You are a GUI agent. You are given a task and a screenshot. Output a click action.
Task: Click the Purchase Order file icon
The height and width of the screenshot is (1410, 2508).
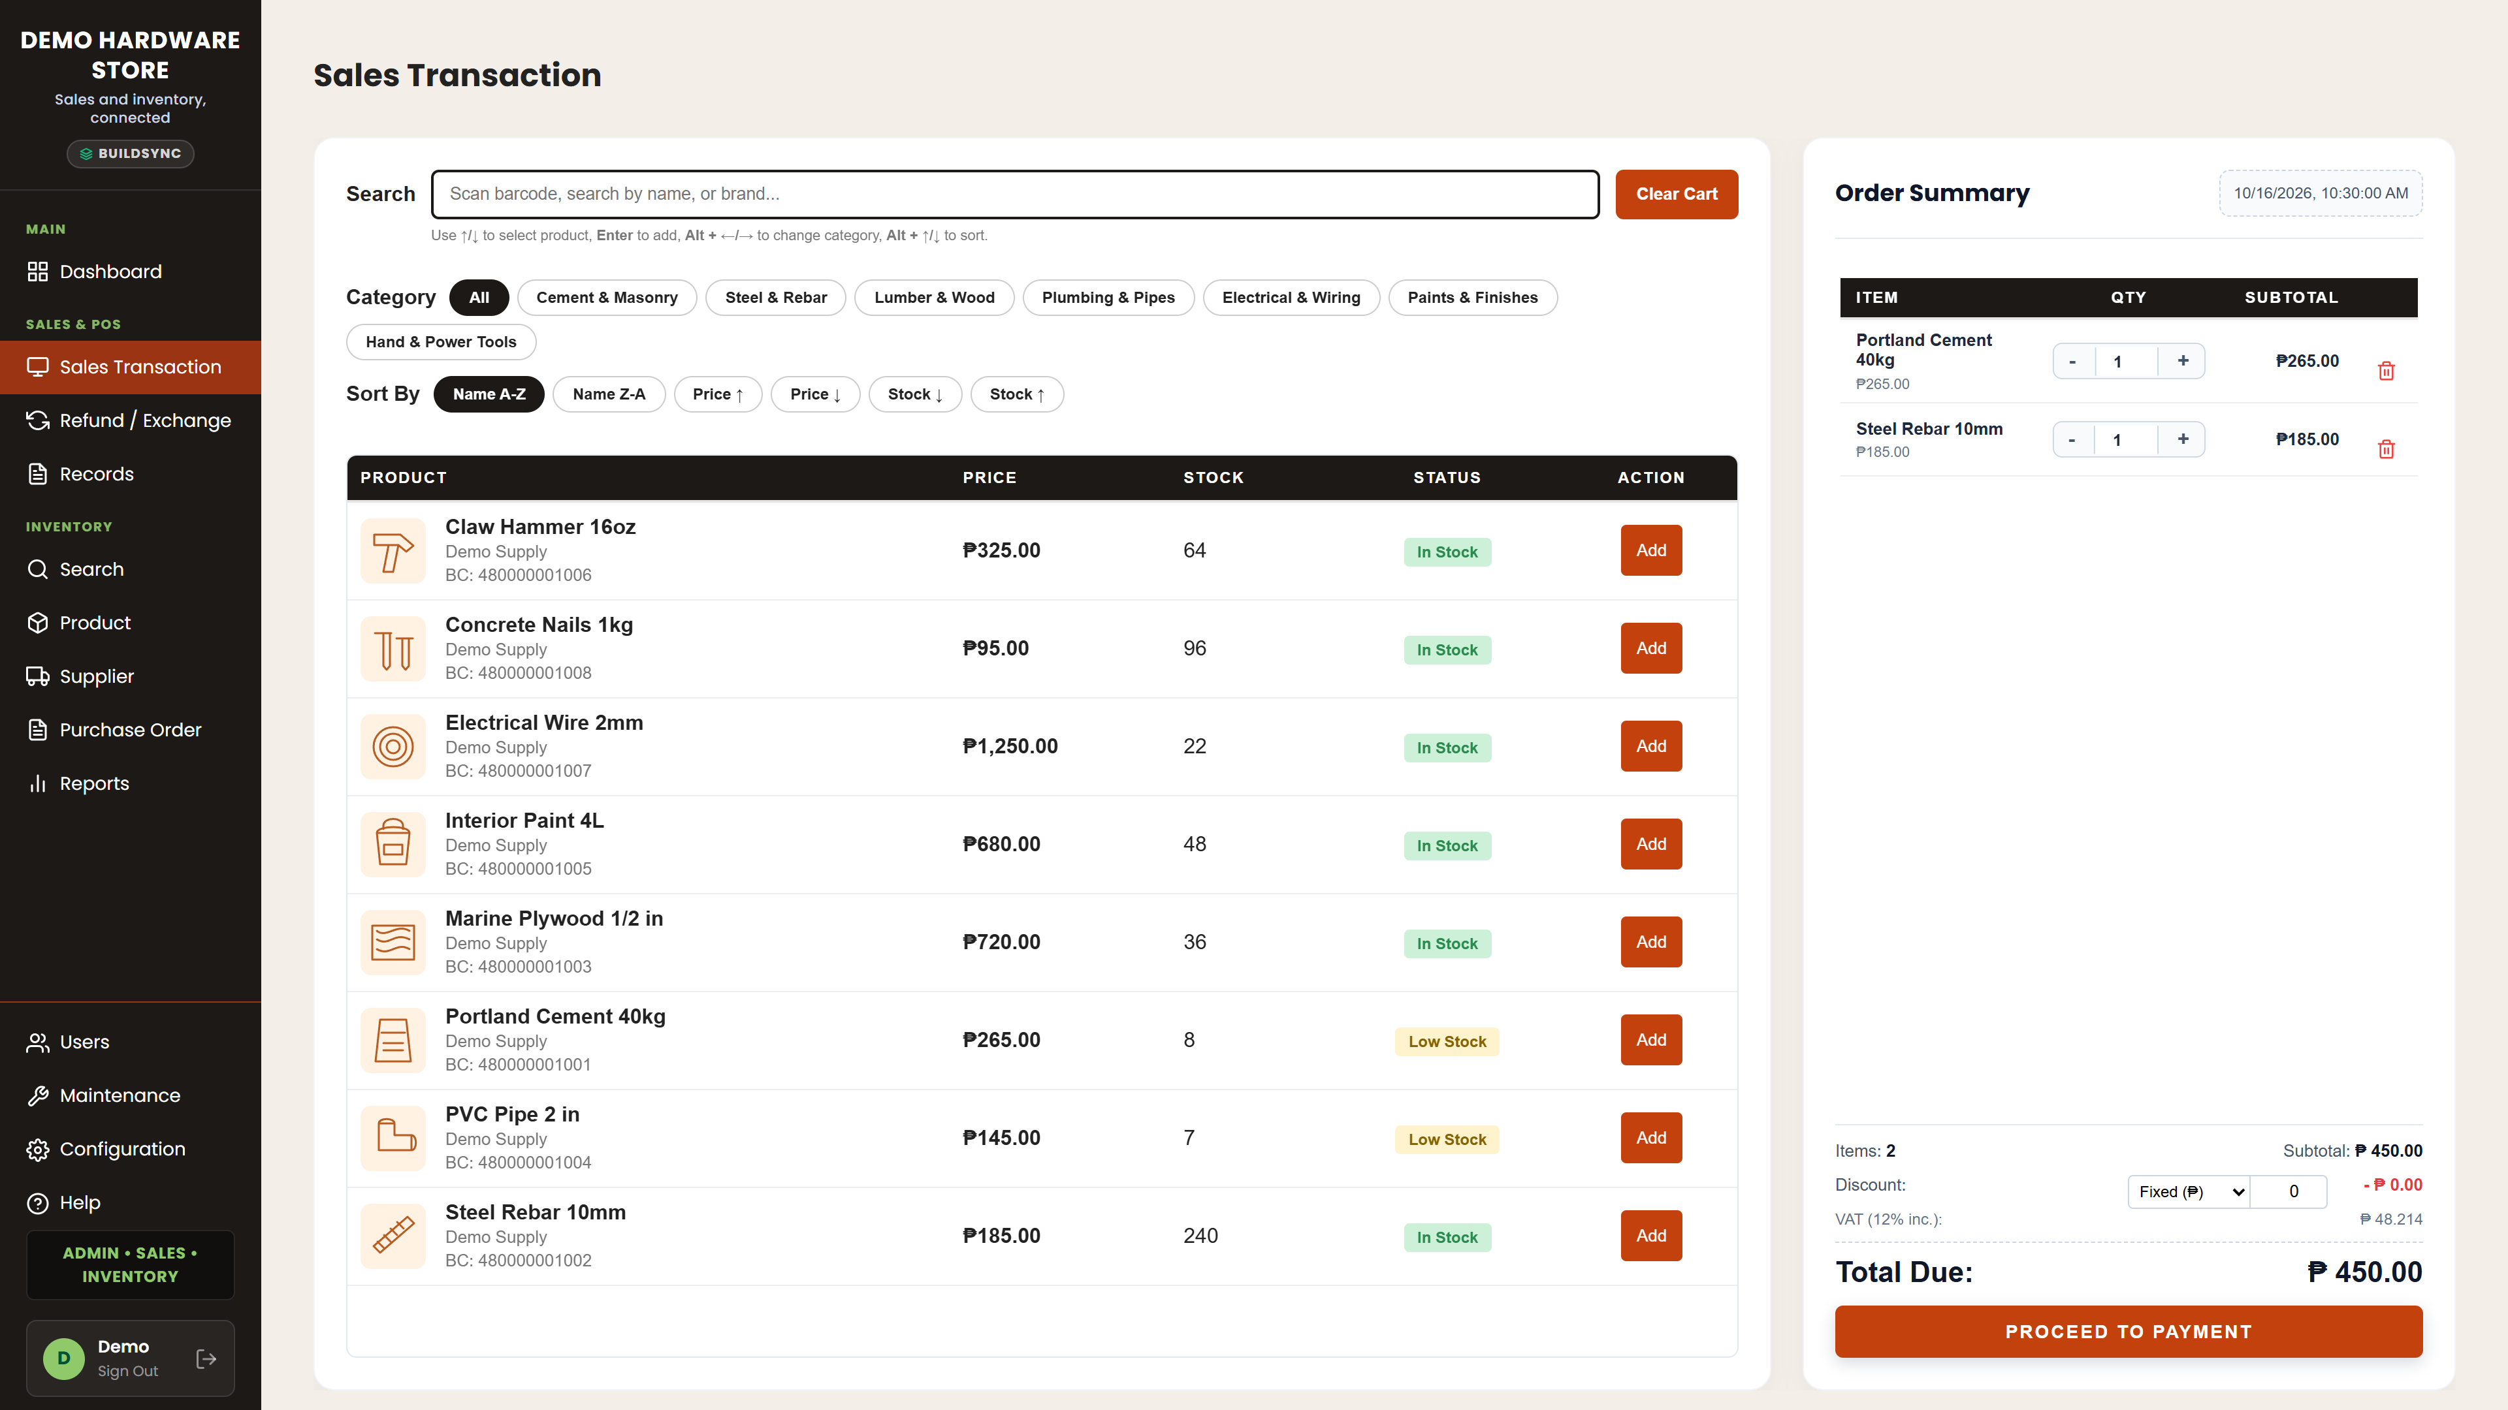[37, 730]
